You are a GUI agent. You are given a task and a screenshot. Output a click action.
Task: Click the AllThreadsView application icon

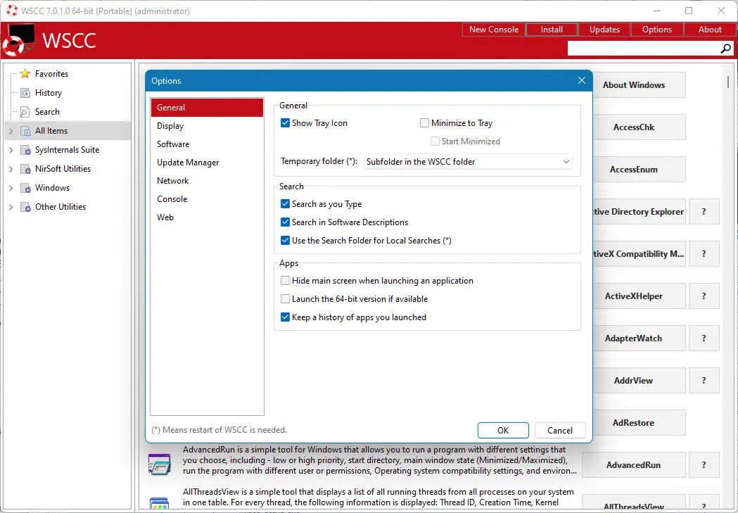[x=159, y=504]
